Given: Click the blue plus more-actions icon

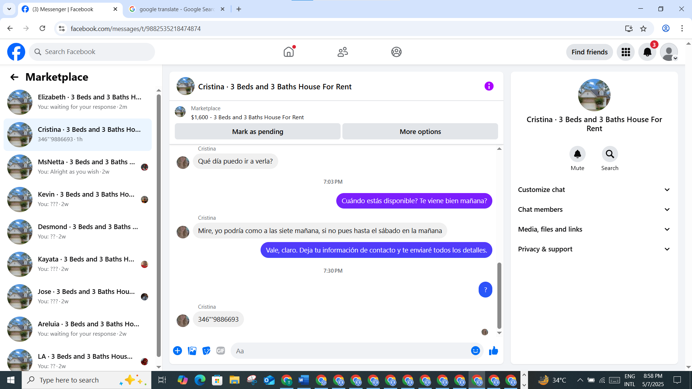Looking at the screenshot, I should (x=177, y=351).
